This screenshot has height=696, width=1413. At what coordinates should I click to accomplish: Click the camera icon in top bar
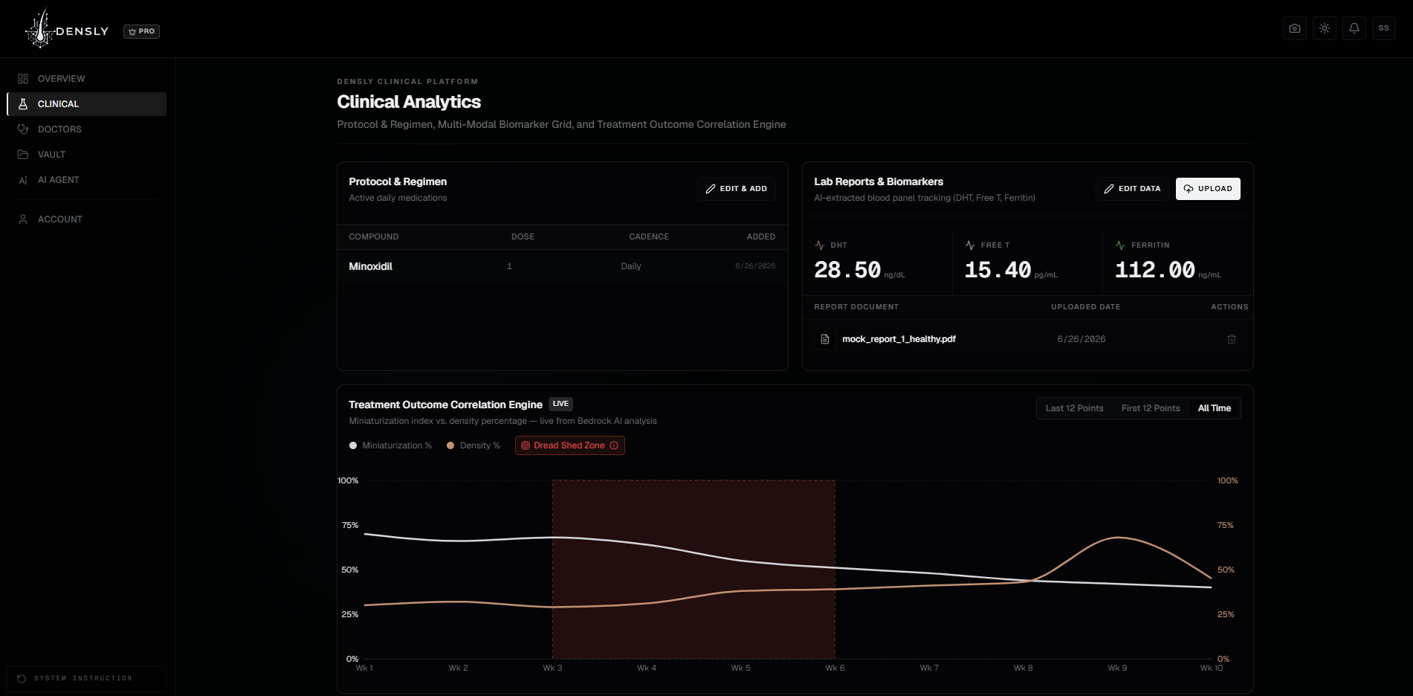click(x=1295, y=28)
